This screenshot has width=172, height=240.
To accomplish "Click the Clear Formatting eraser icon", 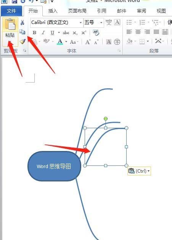I will [x=96, y=33].
